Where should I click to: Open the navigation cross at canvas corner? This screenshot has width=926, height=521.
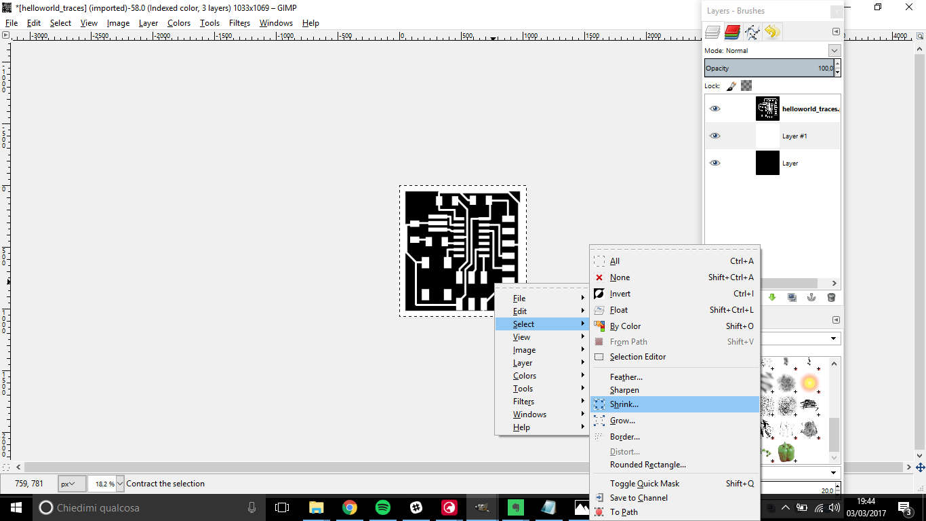(x=921, y=467)
